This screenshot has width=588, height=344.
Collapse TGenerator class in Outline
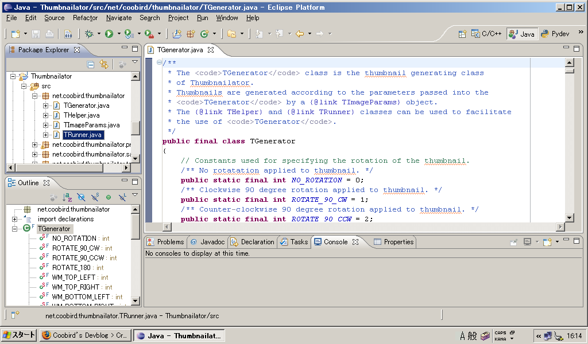click(14, 229)
